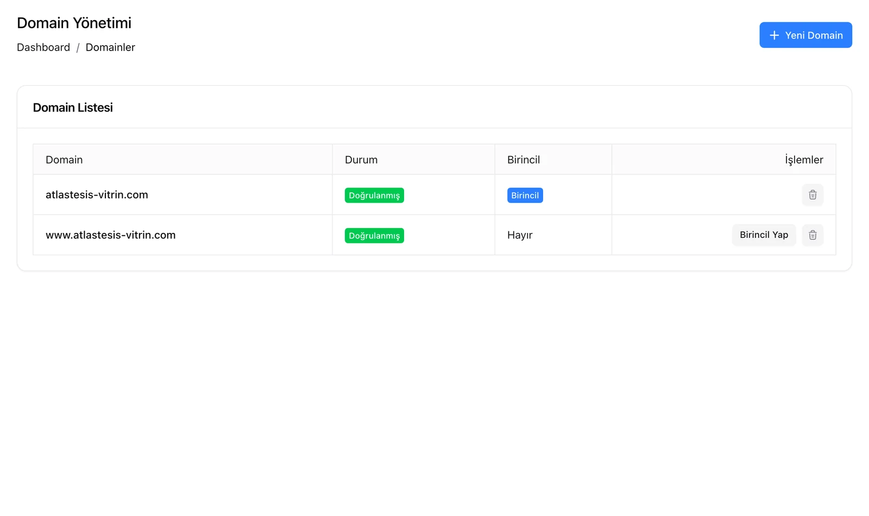The image size is (869, 516).
Task: Click the Hayır value in Birincil column
Action: point(520,235)
